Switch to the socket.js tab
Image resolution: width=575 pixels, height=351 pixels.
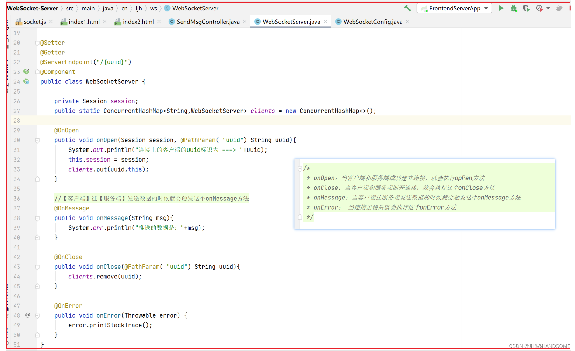[x=35, y=22]
